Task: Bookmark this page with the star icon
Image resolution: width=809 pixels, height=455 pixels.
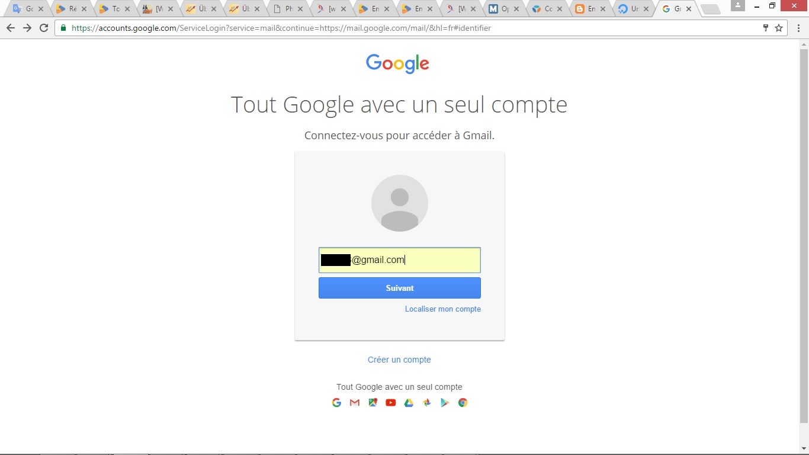Action: (x=779, y=28)
